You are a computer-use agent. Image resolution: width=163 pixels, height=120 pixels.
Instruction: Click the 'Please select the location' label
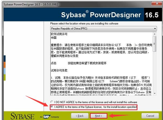coord(84,24)
